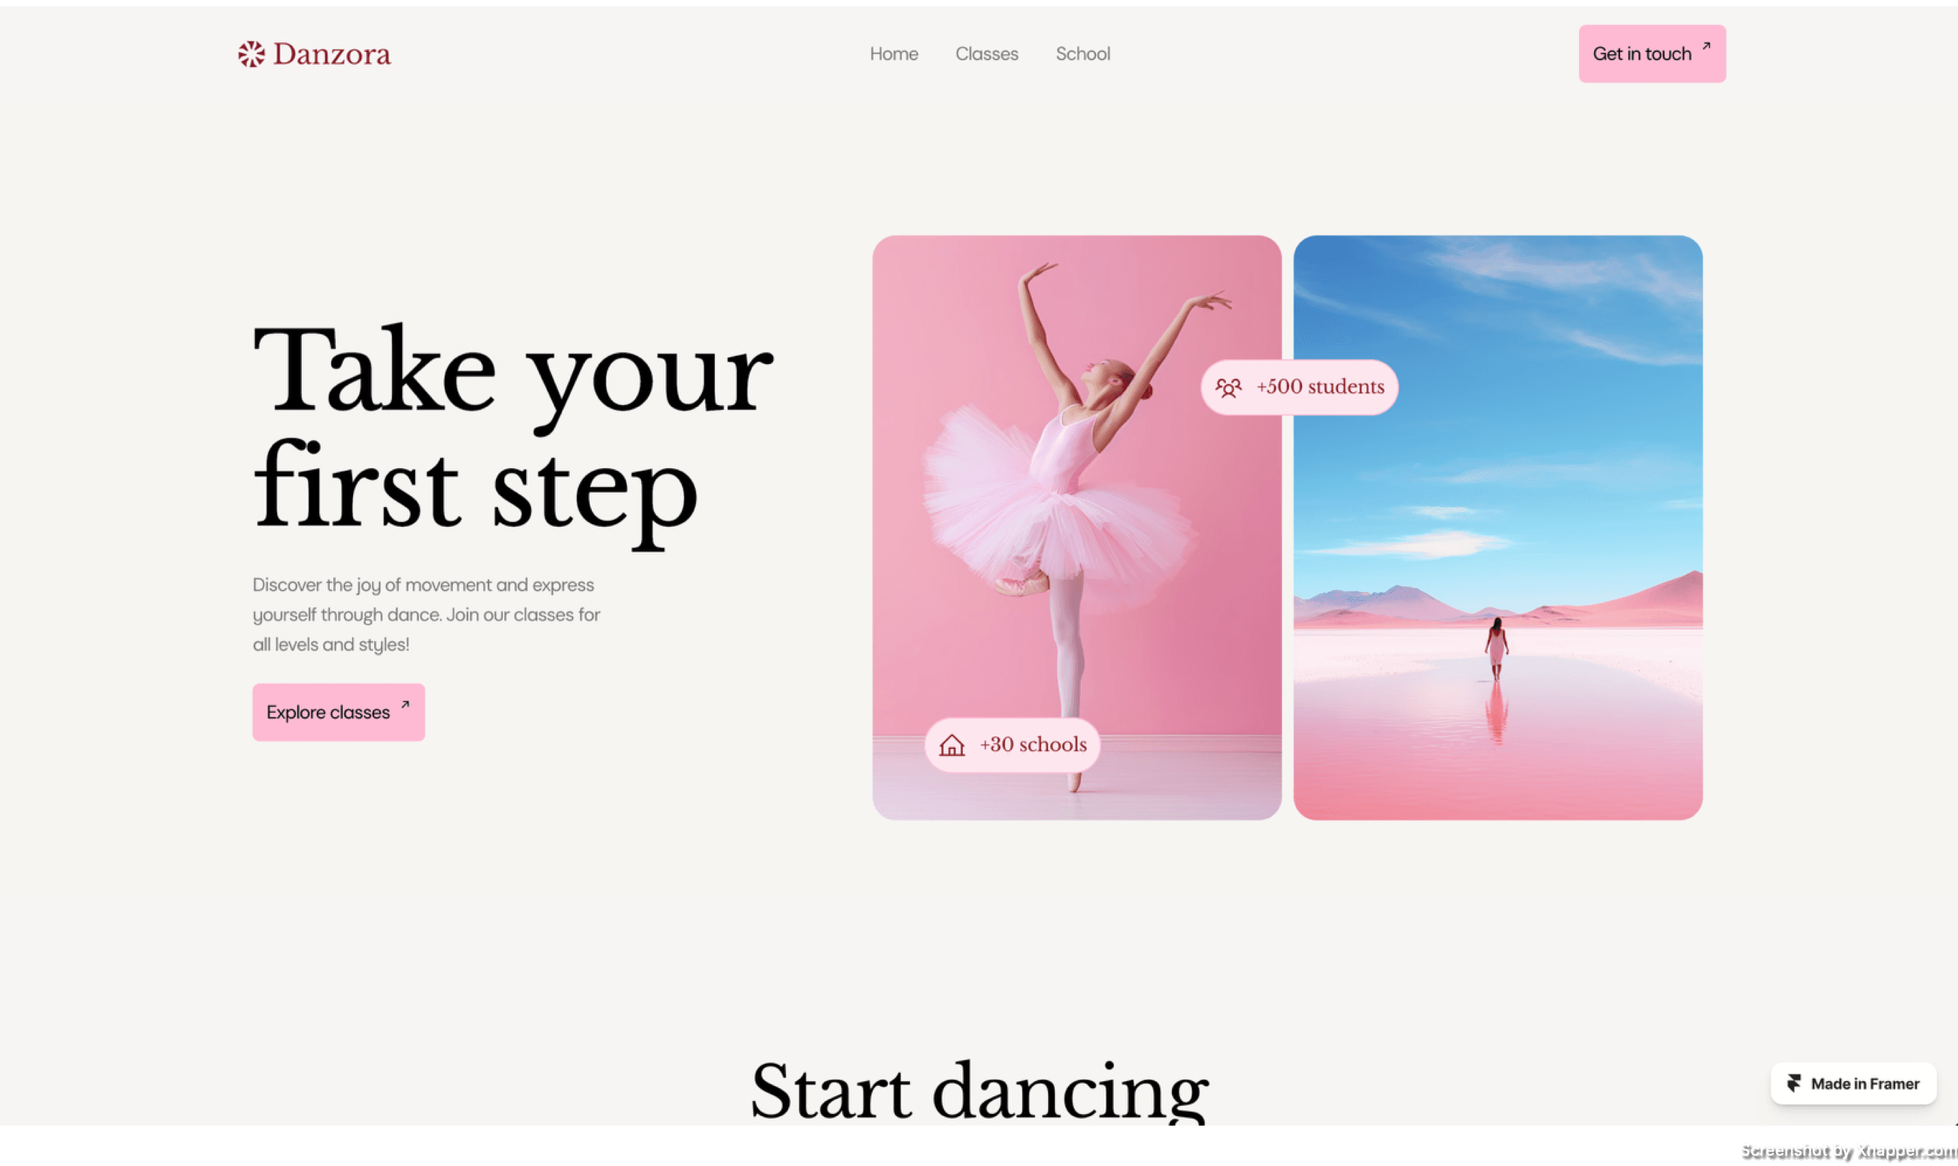Click the Danzora brand name text

(x=331, y=54)
